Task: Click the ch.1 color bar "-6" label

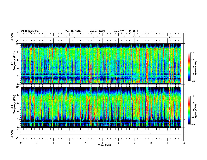Action: click(193, 53)
